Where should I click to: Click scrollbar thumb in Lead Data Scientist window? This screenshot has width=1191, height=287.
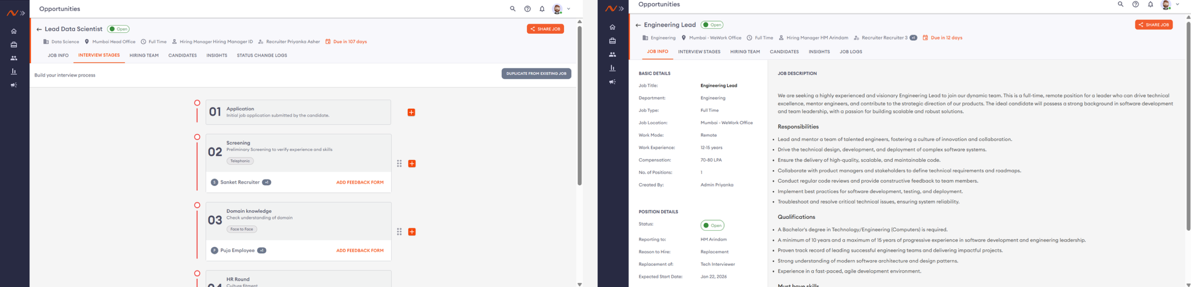[x=579, y=105]
